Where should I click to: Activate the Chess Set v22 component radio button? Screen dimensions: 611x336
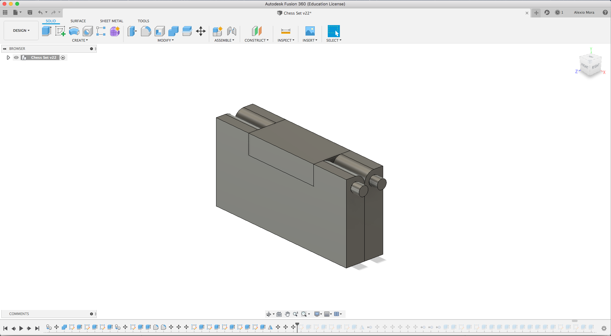[x=63, y=57]
